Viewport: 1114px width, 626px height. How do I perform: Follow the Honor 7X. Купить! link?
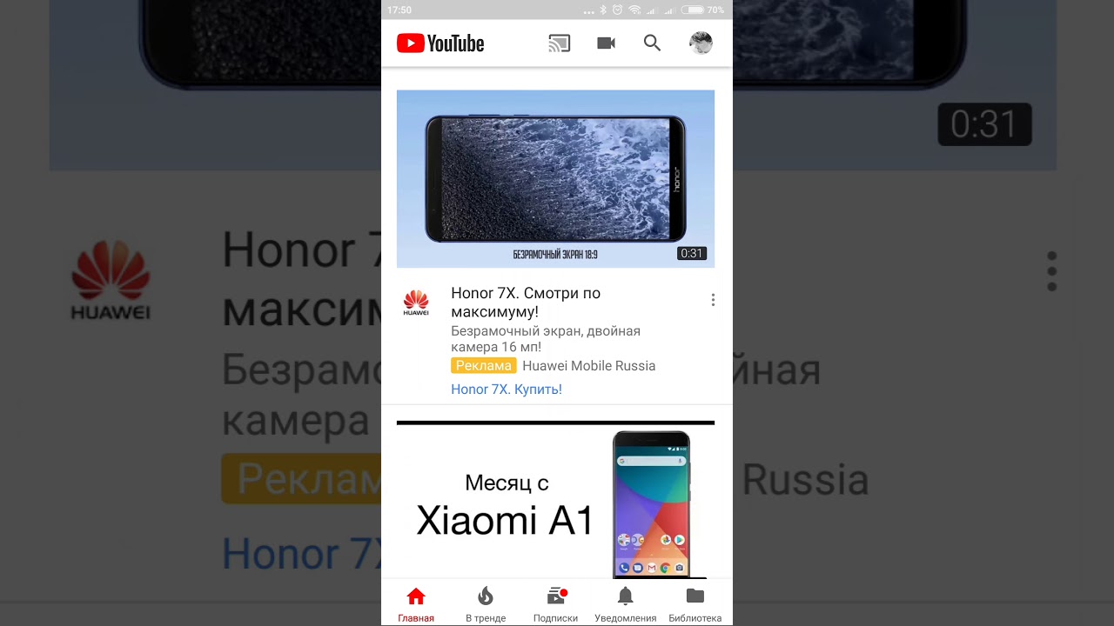point(507,390)
